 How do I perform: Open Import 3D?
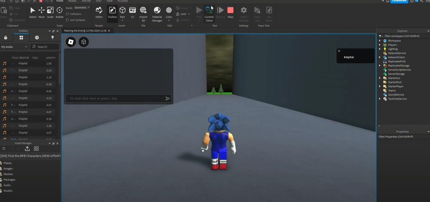tap(143, 14)
